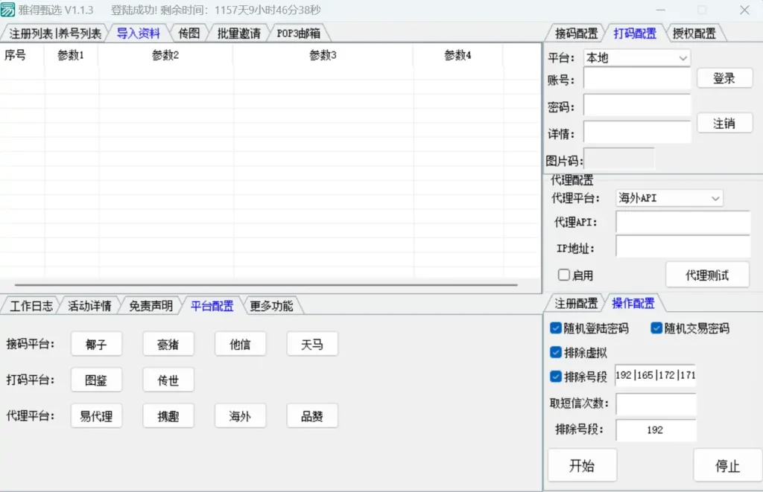Image resolution: width=763 pixels, height=492 pixels.
Task: Click the 图片码 field
Action: tap(619, 159)
